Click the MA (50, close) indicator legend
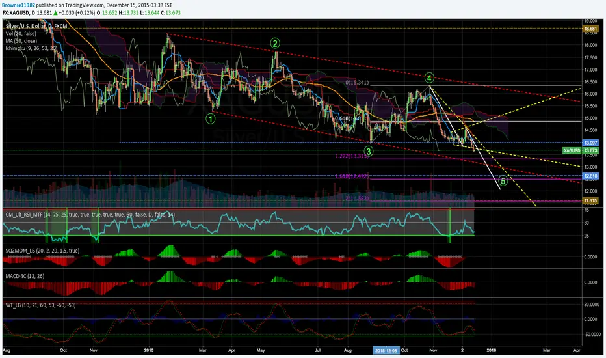The width and height of the screenshot is (606, 358). tap(21, 41)
